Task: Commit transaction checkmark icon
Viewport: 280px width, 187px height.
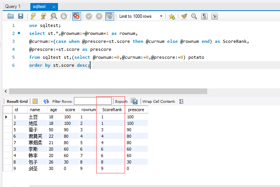Action: (x=89, y=16)
